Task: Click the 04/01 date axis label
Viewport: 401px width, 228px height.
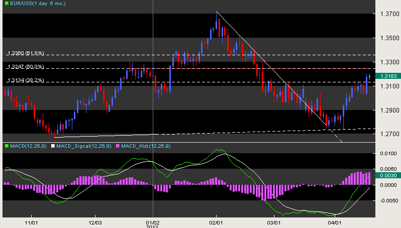Action: pos(335,222)
